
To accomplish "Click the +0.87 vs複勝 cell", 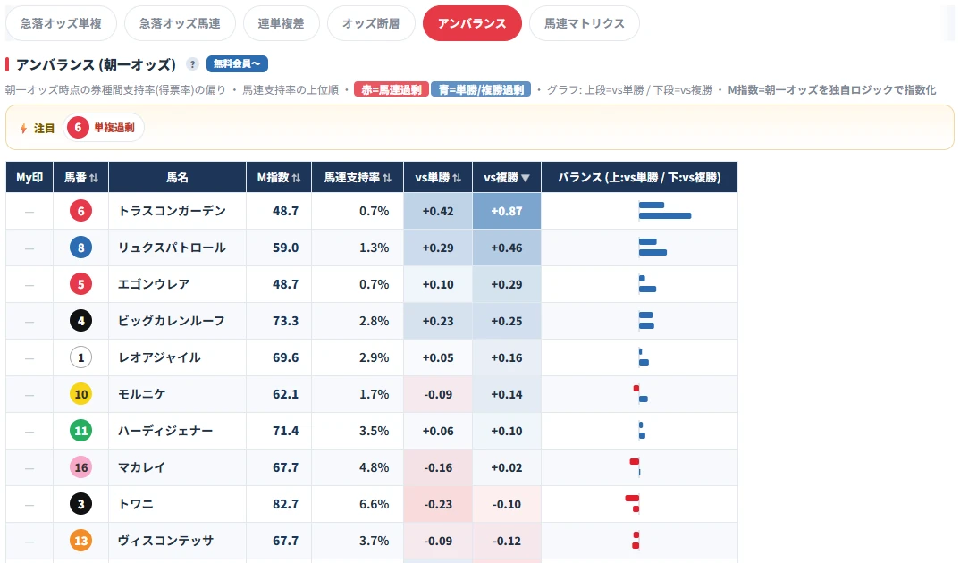I will coord(506,211).
